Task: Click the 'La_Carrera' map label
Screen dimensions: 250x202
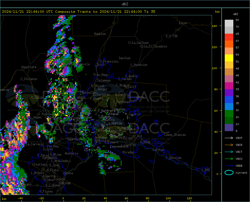Action: 34,144
